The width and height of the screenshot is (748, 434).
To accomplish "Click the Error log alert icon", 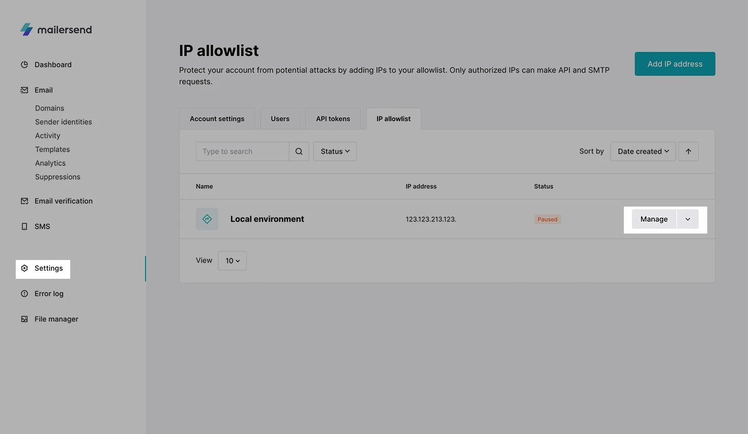I will (24, 294).
